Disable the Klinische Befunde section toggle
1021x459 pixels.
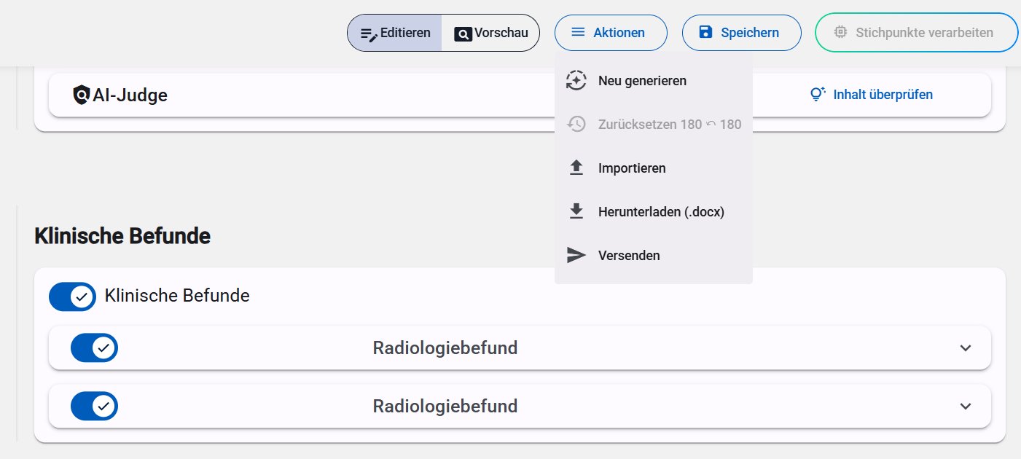click(73, 297)
